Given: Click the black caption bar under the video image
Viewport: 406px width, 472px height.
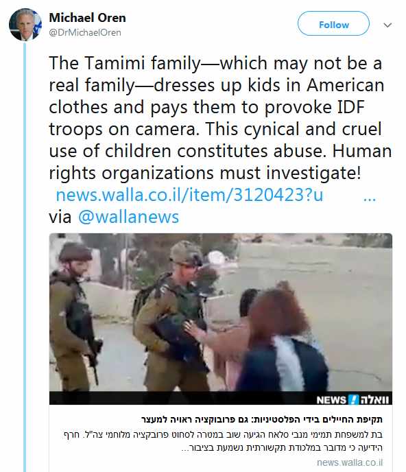Looking at the screenshot, I should [x=221, y=398].
